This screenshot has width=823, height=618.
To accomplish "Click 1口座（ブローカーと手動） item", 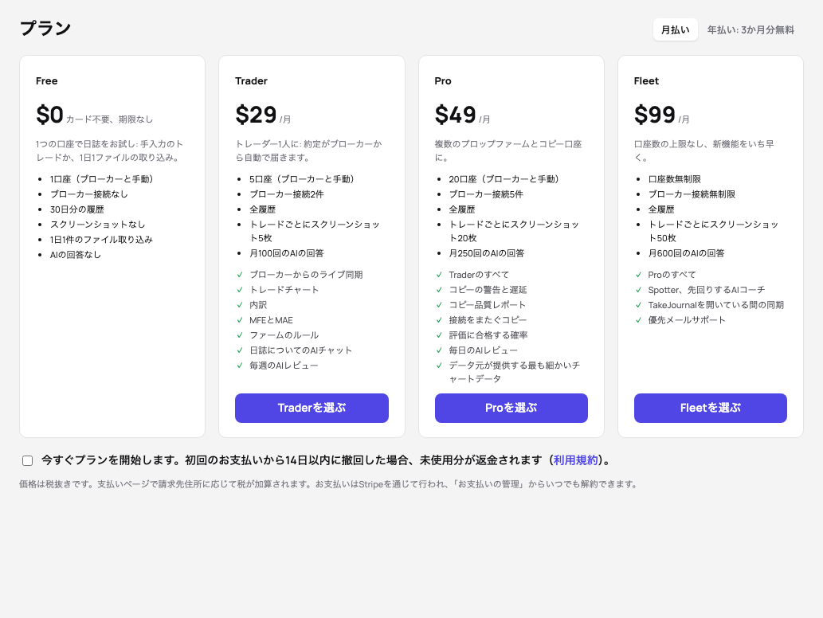I will pyautogui.click(x=104, y=179).
